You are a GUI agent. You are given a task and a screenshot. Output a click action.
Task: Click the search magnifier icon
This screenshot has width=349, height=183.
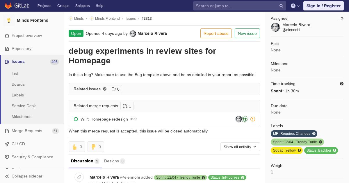tap(281, 6)
